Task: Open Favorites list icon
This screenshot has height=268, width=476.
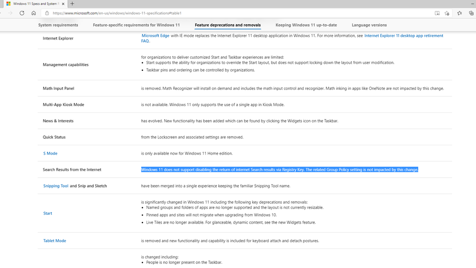Action: (x=460, y=13)
